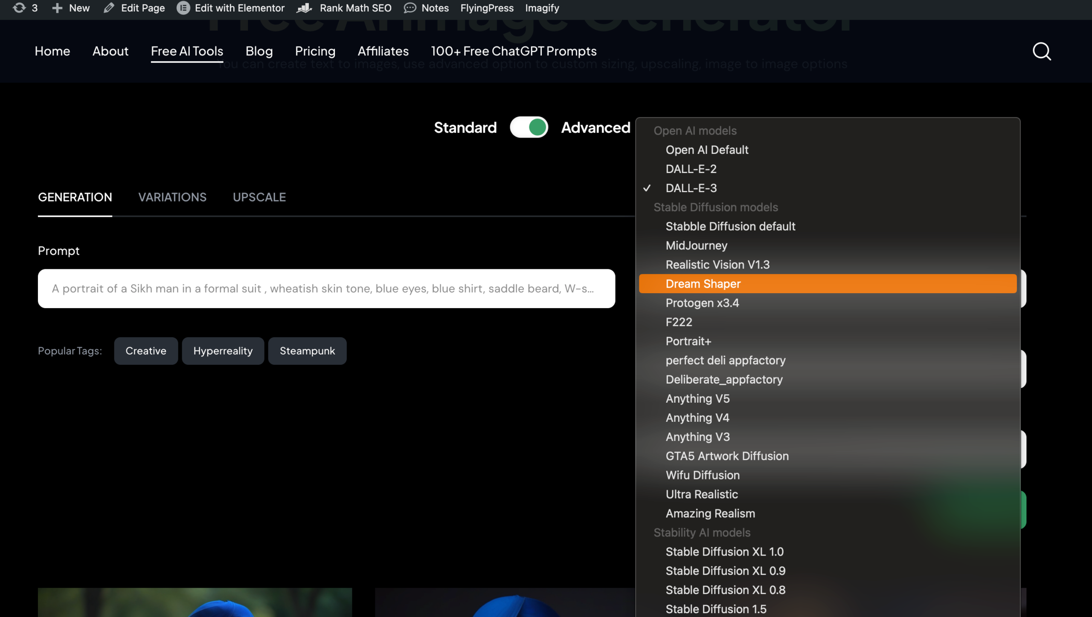Viewport: 1092px width, 617px height.
Task: Choose GTA5 Artwork Diffusion model
Action: pyautogui.click(x=727, y=456)
